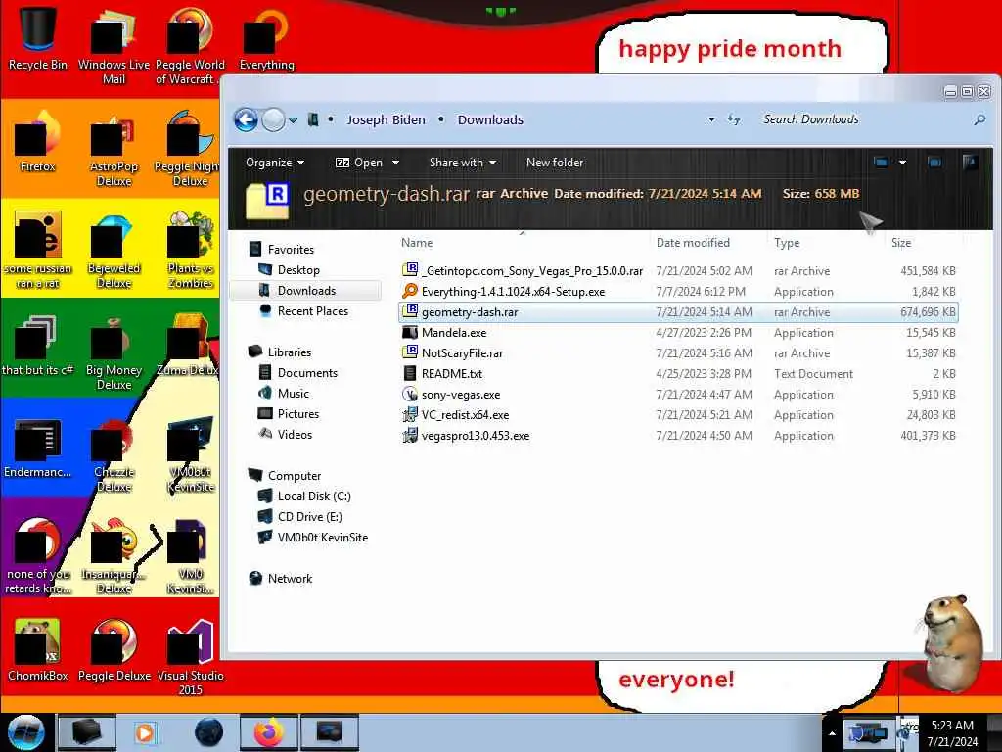
Task: Open the recent locations dropdown arrow
Action: (x=293, y=120)
